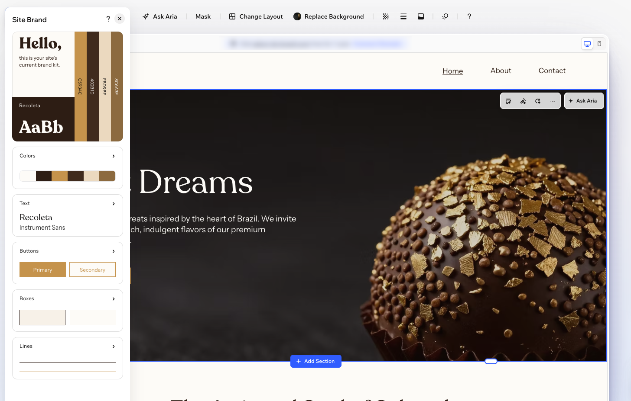
Task: Click Ask Aria in the top toolbar
Action: [x=160, y=16]
